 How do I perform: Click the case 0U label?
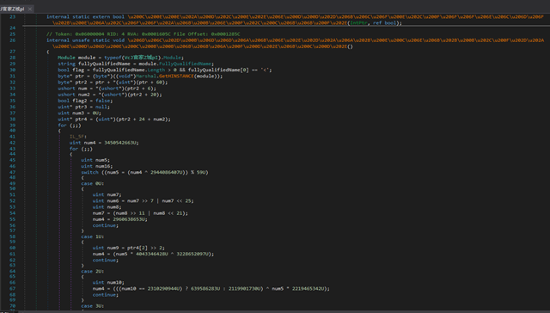[93, 183]
